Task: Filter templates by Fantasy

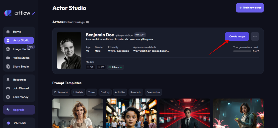Action: coord(105,92)
